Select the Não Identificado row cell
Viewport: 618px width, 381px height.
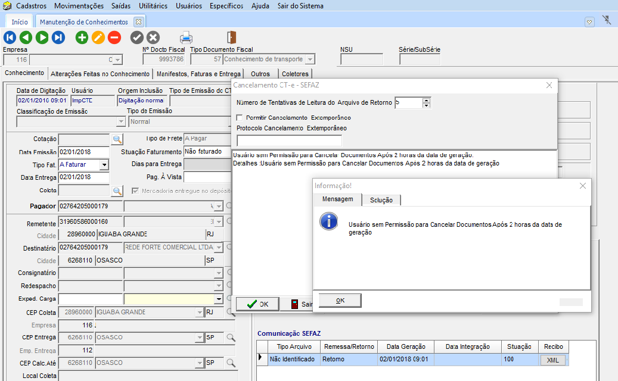pyautogui.click(x=294, y=359)
